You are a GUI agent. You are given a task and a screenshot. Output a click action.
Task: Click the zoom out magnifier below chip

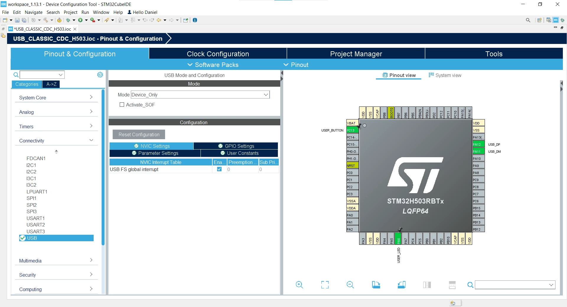[x=350, y=285]
